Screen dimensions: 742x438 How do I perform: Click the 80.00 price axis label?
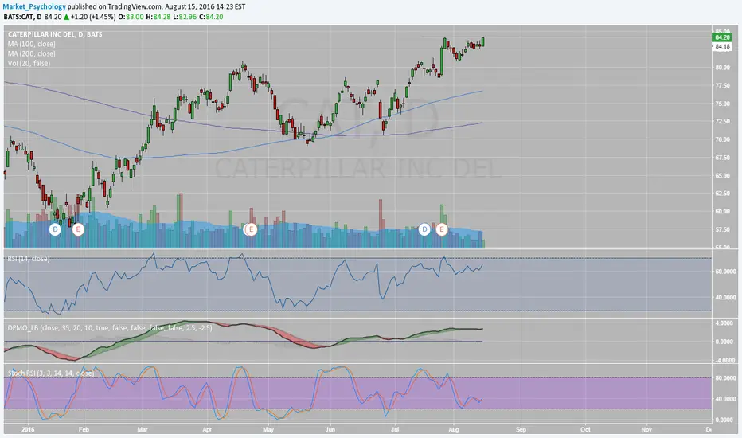coord(723,68)
